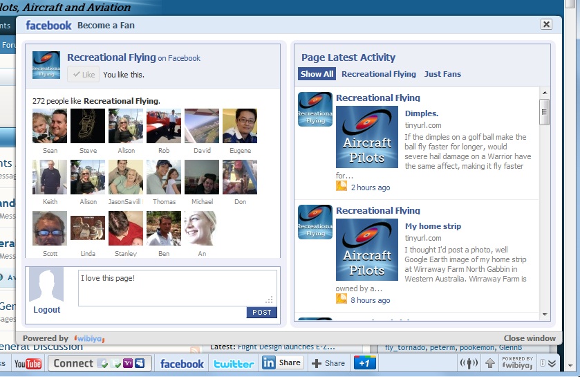Click the Close window link
Screen dimensions: 580x377
point(530,338)
